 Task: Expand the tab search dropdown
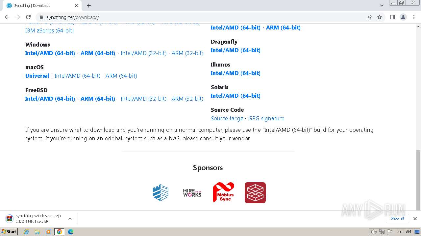382,6
